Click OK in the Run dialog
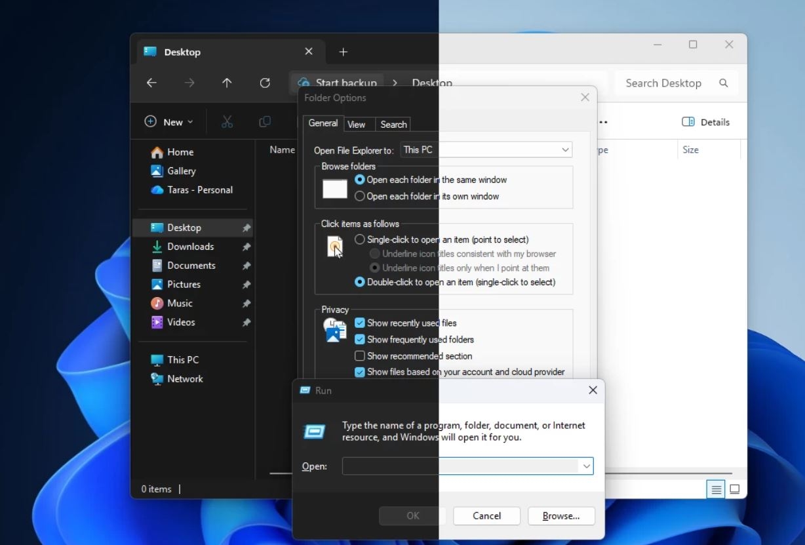The image size is (805, 545). pyautogui.click(x=412, y=516)
